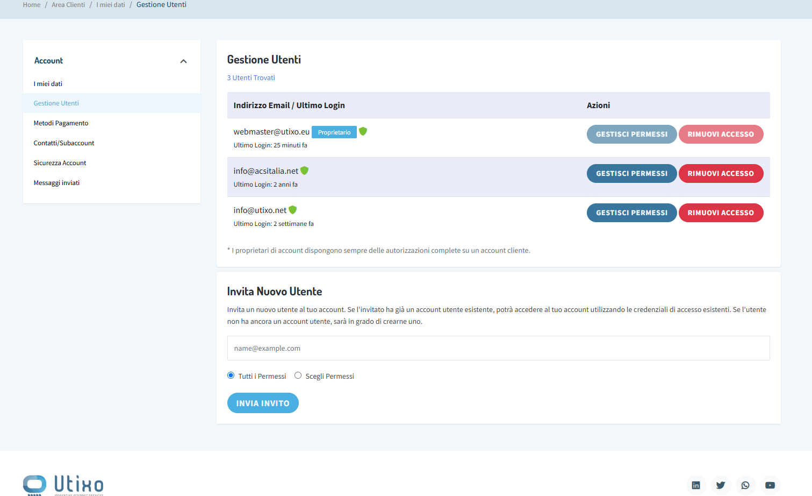The width and height of the screenshot is (812, 496).
Task: Click the LinkedIn icon in footer
Action: click(x=696, y=485)
